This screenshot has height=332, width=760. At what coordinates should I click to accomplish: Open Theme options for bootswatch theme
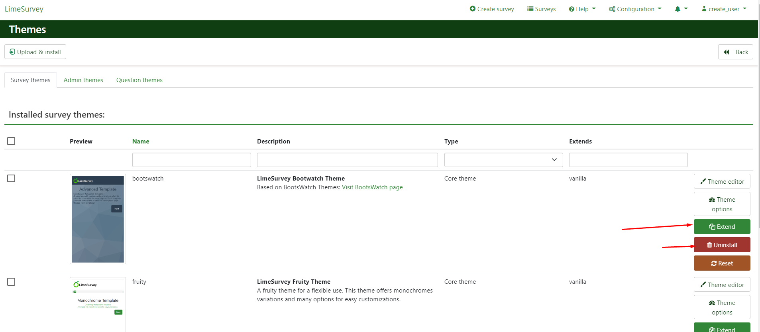(722, 204)
